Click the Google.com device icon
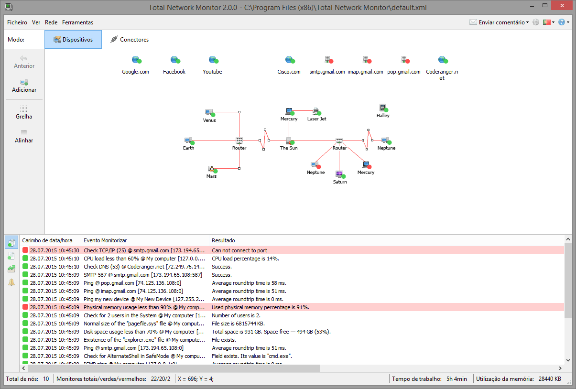The image size is (576, 389). [136, 60]
